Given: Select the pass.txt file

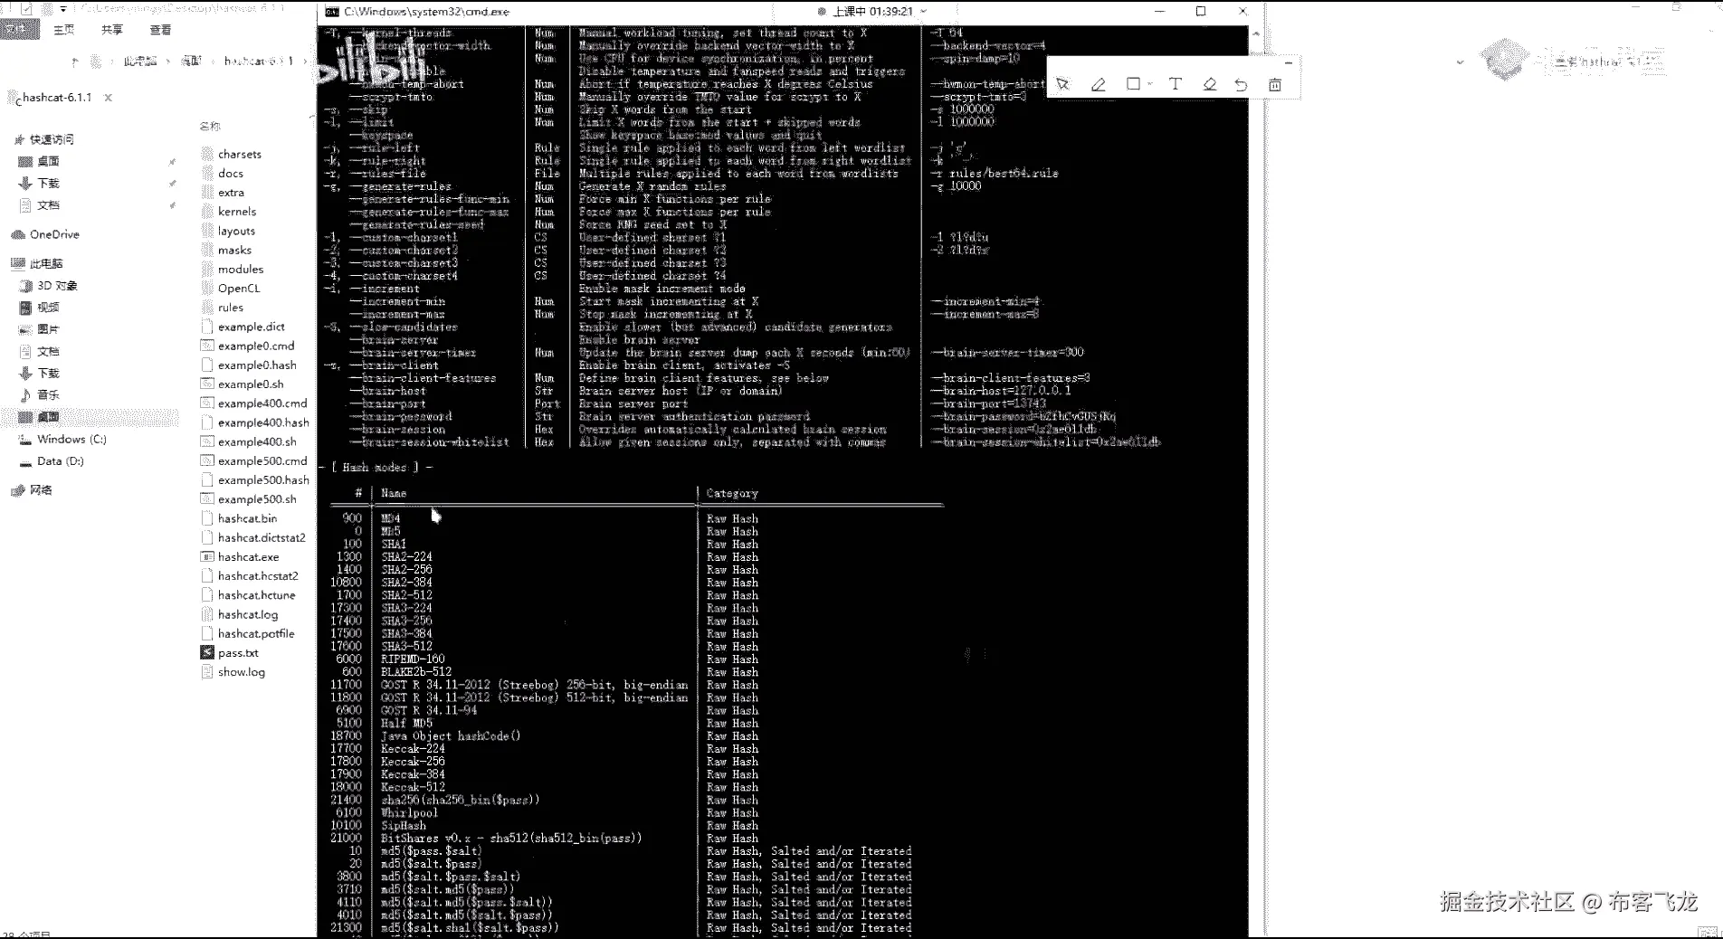Looking at the screenshot, I should click(238, 653).
